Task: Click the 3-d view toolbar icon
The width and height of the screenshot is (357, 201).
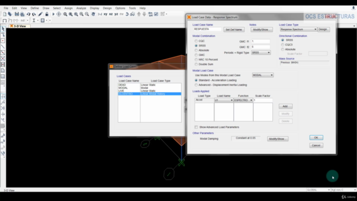Action: click(x=100, y=14)
